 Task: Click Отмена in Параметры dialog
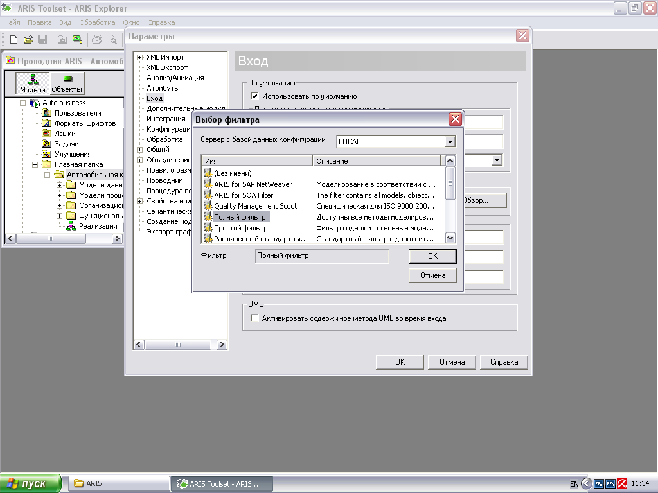(452, 362)
